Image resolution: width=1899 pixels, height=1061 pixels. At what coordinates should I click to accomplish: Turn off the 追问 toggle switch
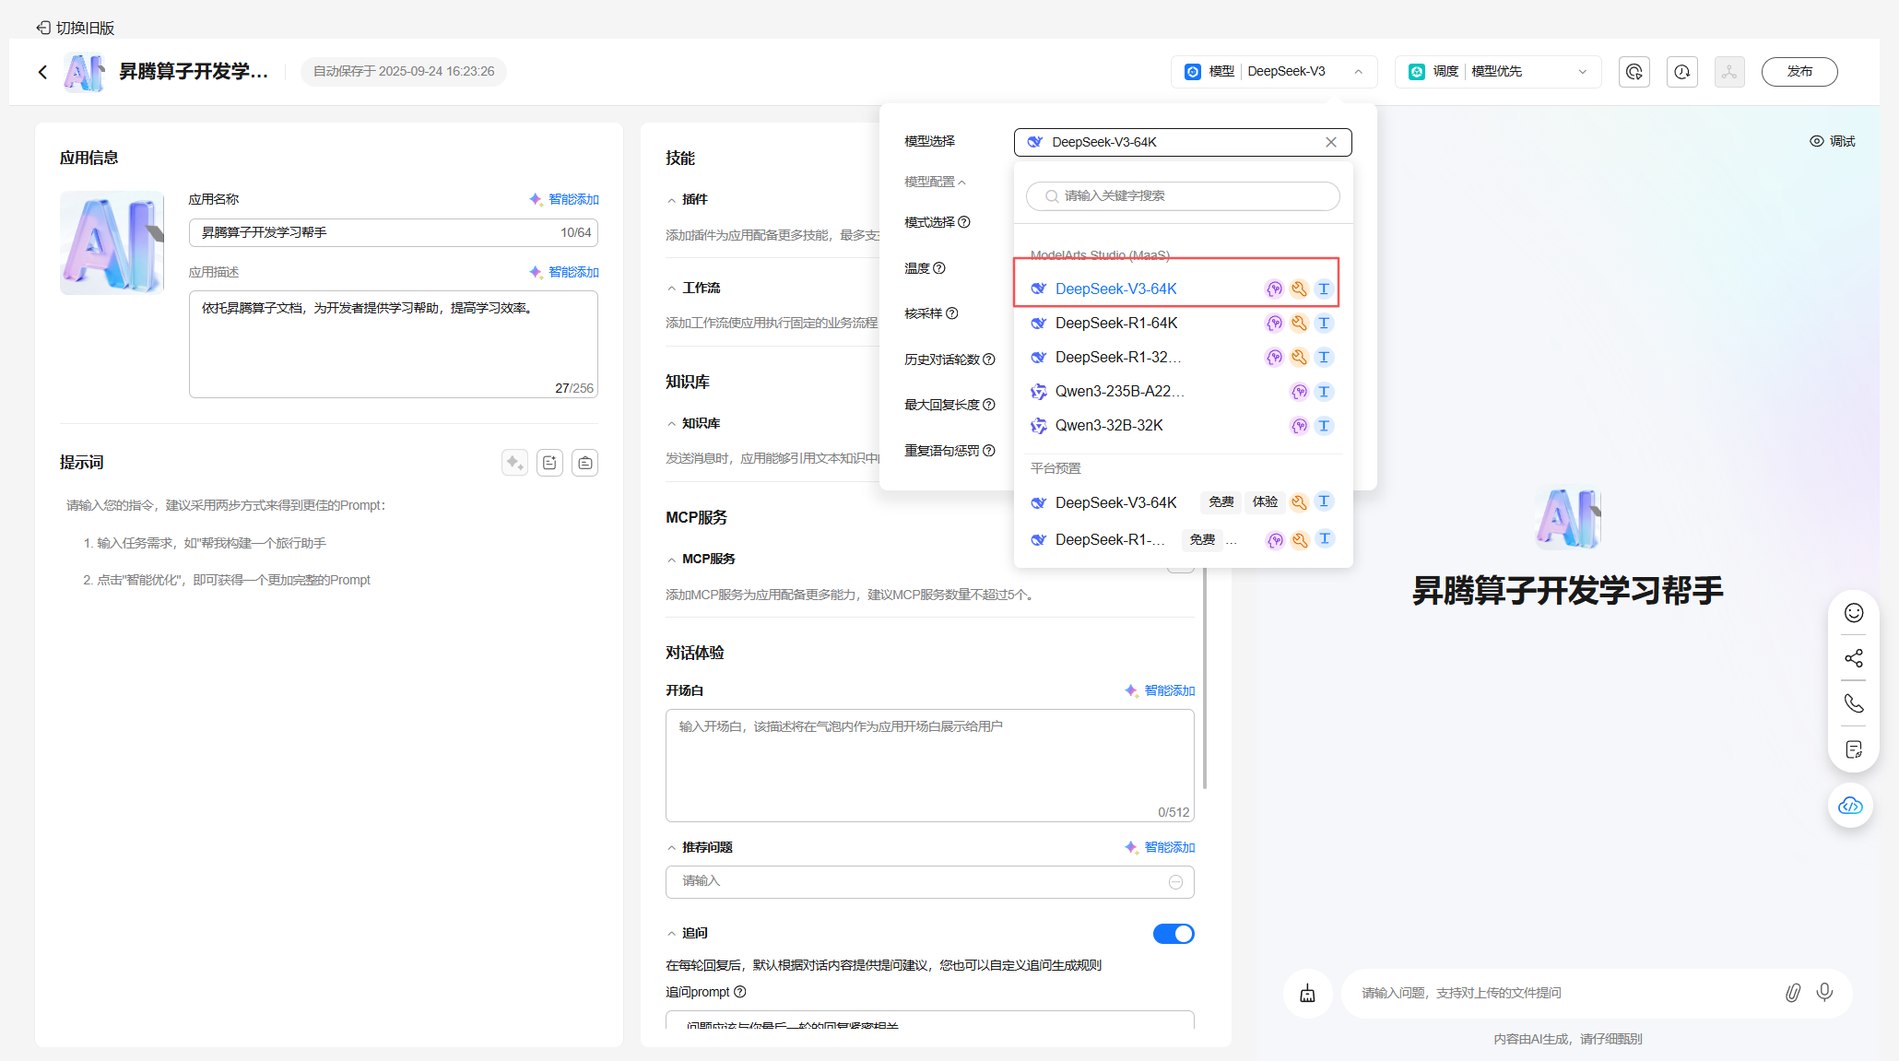point(1173,934)
